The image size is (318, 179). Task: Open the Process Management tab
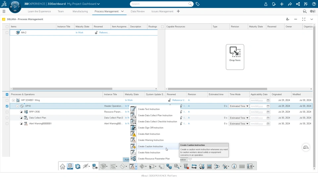(106, 11)
